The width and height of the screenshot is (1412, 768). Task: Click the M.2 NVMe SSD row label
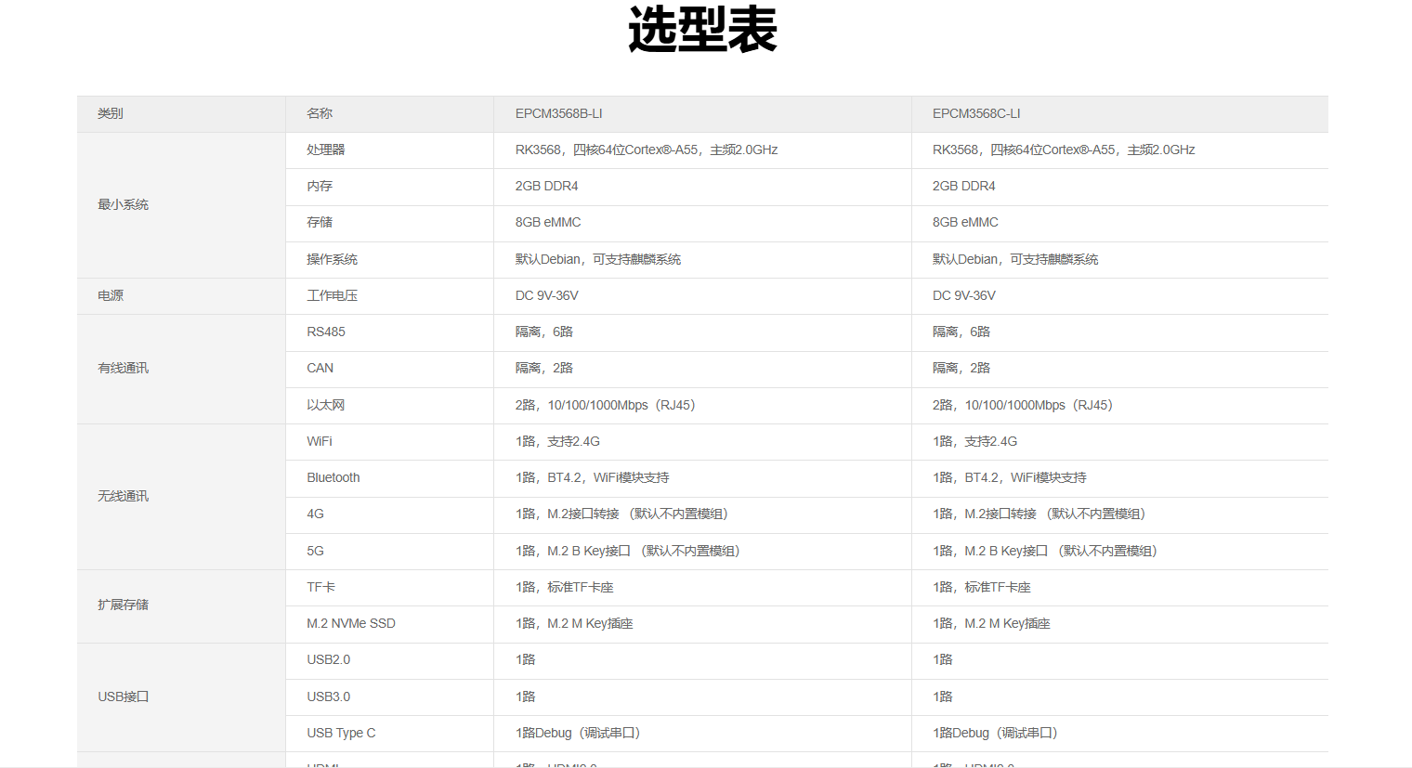coord(351,623)
